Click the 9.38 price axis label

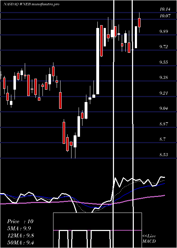pos(164,77)
